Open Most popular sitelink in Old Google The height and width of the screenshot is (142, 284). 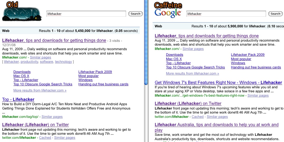pyautogui.click(x=88, y=76)
